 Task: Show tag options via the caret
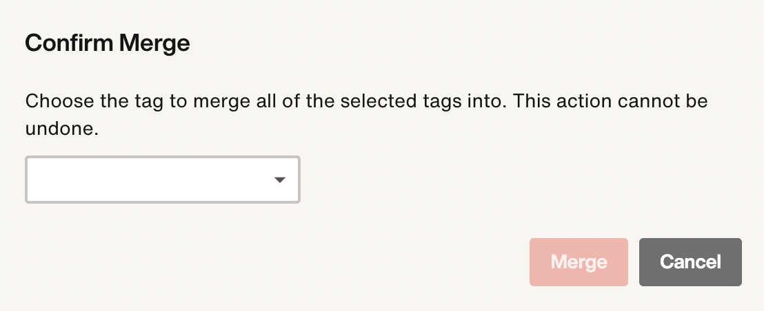tap(279, 180)
